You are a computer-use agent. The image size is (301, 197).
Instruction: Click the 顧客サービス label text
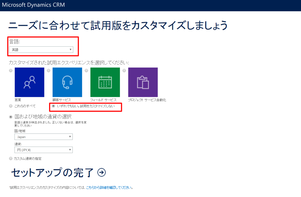[62, 100]
